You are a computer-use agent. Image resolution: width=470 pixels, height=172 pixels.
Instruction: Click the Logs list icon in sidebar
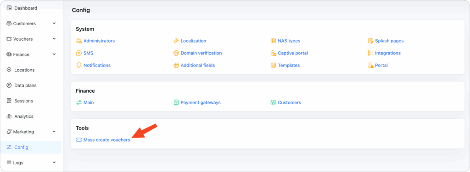(x=9, y=162)
